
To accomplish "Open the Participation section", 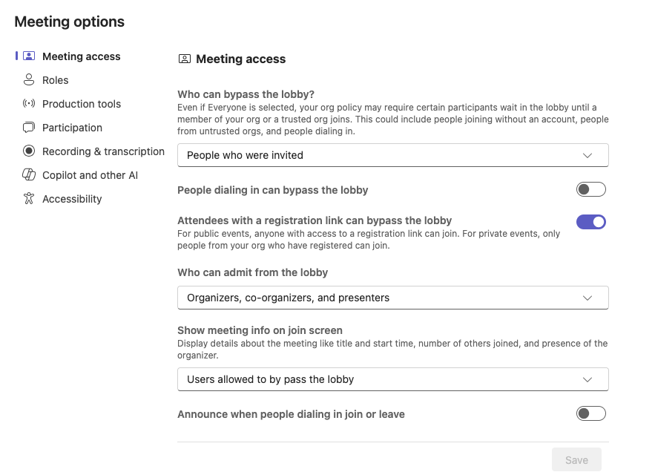I will click(72, 128).
